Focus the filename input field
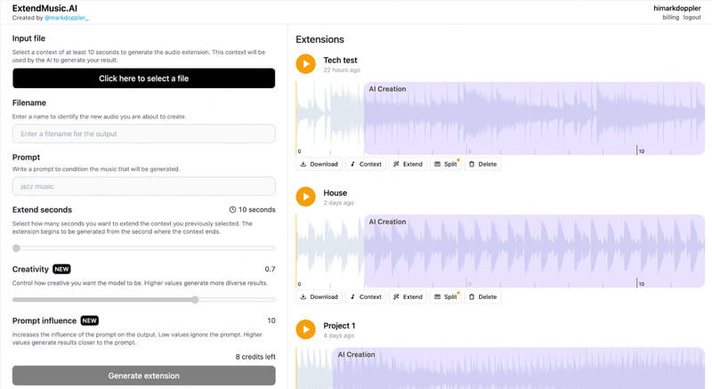 143,134
